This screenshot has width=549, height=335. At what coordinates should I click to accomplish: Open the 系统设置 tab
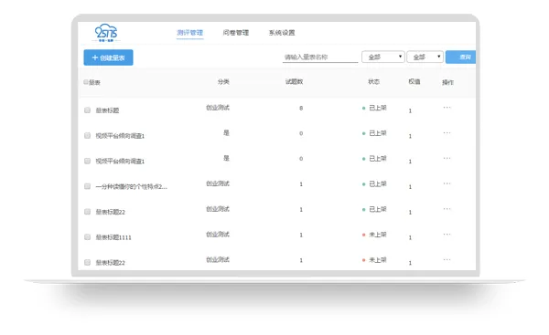[282, 33]
